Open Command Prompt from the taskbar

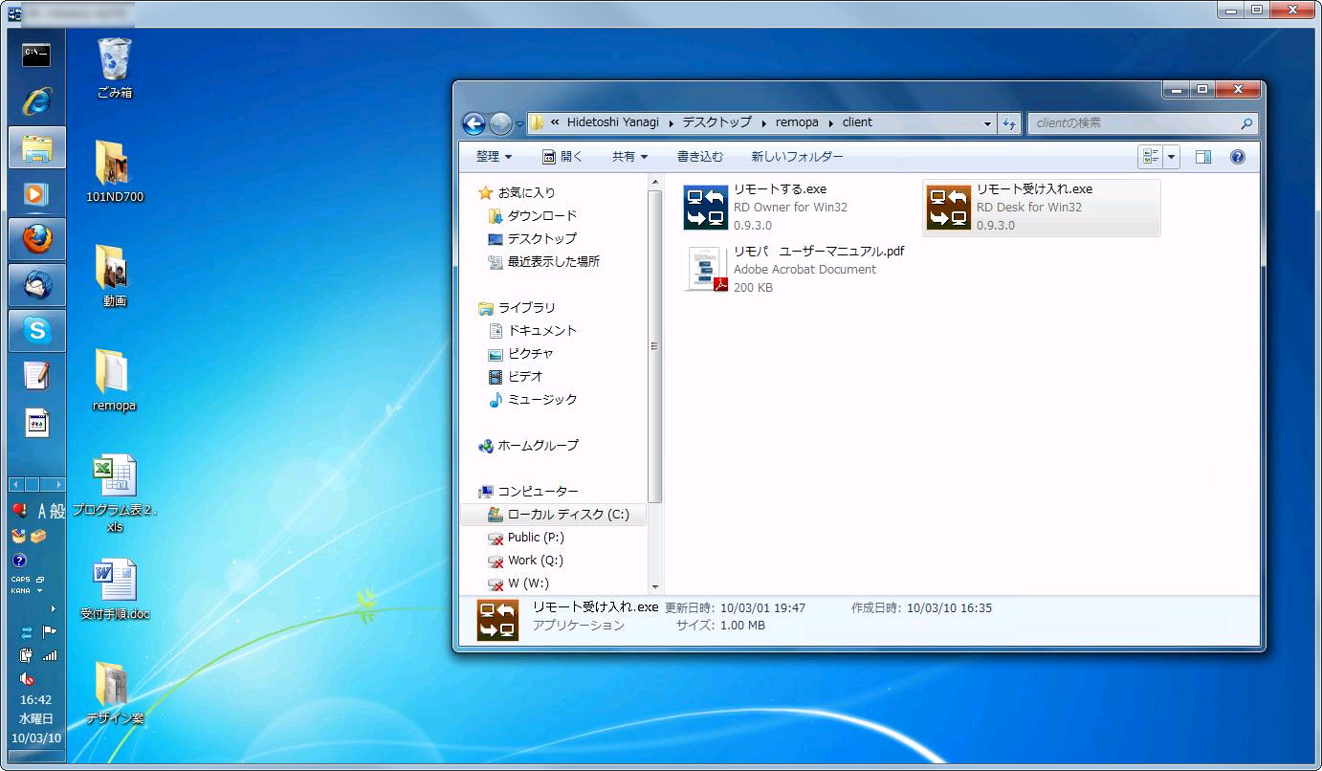tap(36, 55)
